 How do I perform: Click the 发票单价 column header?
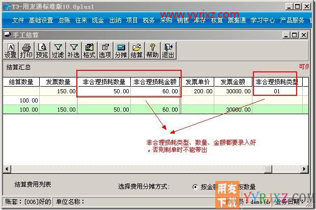197,82
